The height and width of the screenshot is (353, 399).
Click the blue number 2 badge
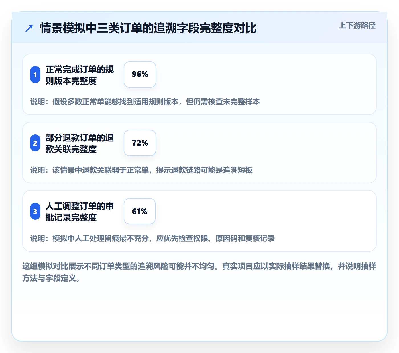(35, 143)
